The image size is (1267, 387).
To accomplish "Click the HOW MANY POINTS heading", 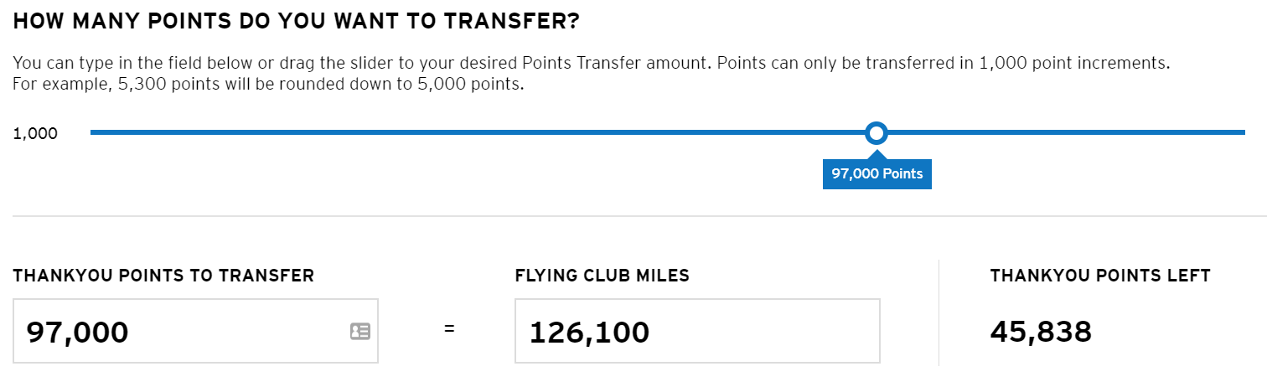I will coord(296,22).
